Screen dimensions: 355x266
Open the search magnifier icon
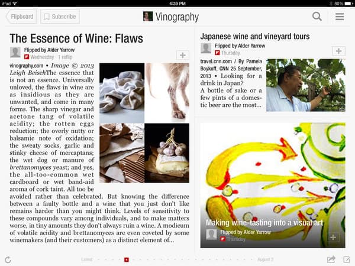coord(317,17)
